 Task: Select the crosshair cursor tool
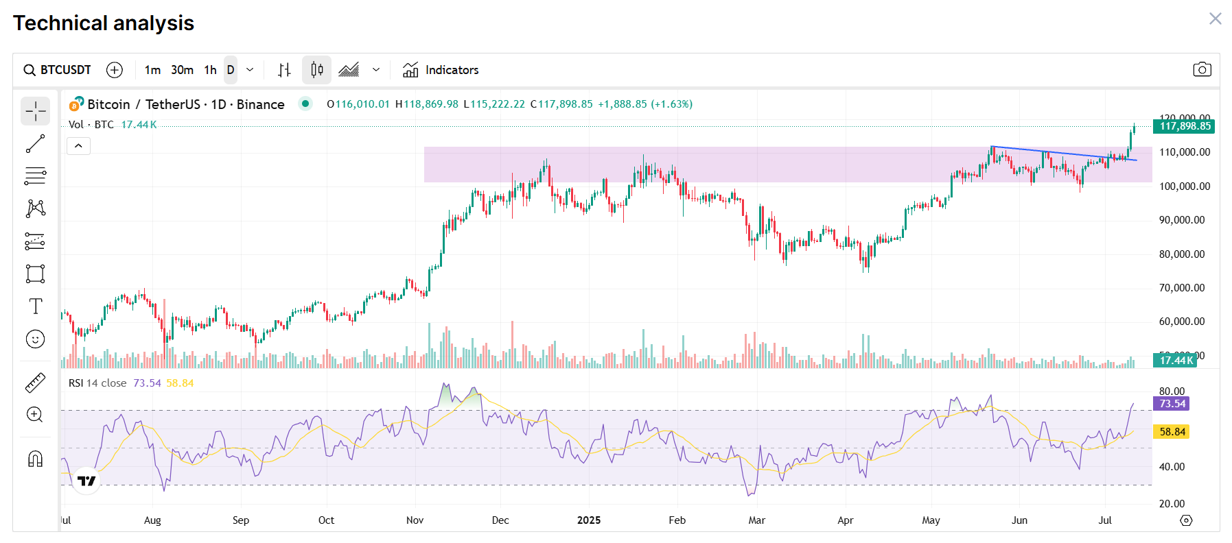point(35,111)
